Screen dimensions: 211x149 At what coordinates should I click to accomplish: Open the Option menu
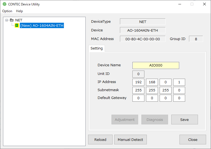pos(7,11)
